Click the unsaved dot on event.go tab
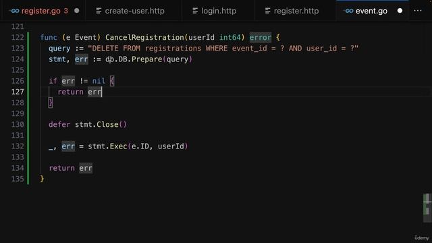 pyautogui.click(x=400, y=11)
